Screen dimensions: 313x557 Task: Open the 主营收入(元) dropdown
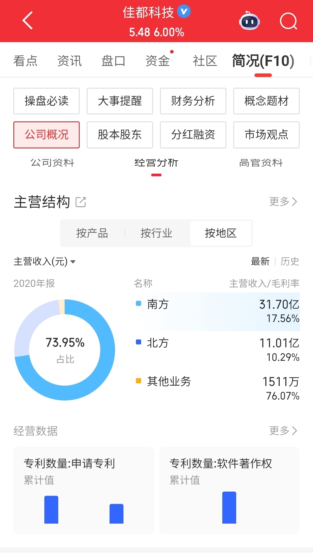(x=45, y=261)
